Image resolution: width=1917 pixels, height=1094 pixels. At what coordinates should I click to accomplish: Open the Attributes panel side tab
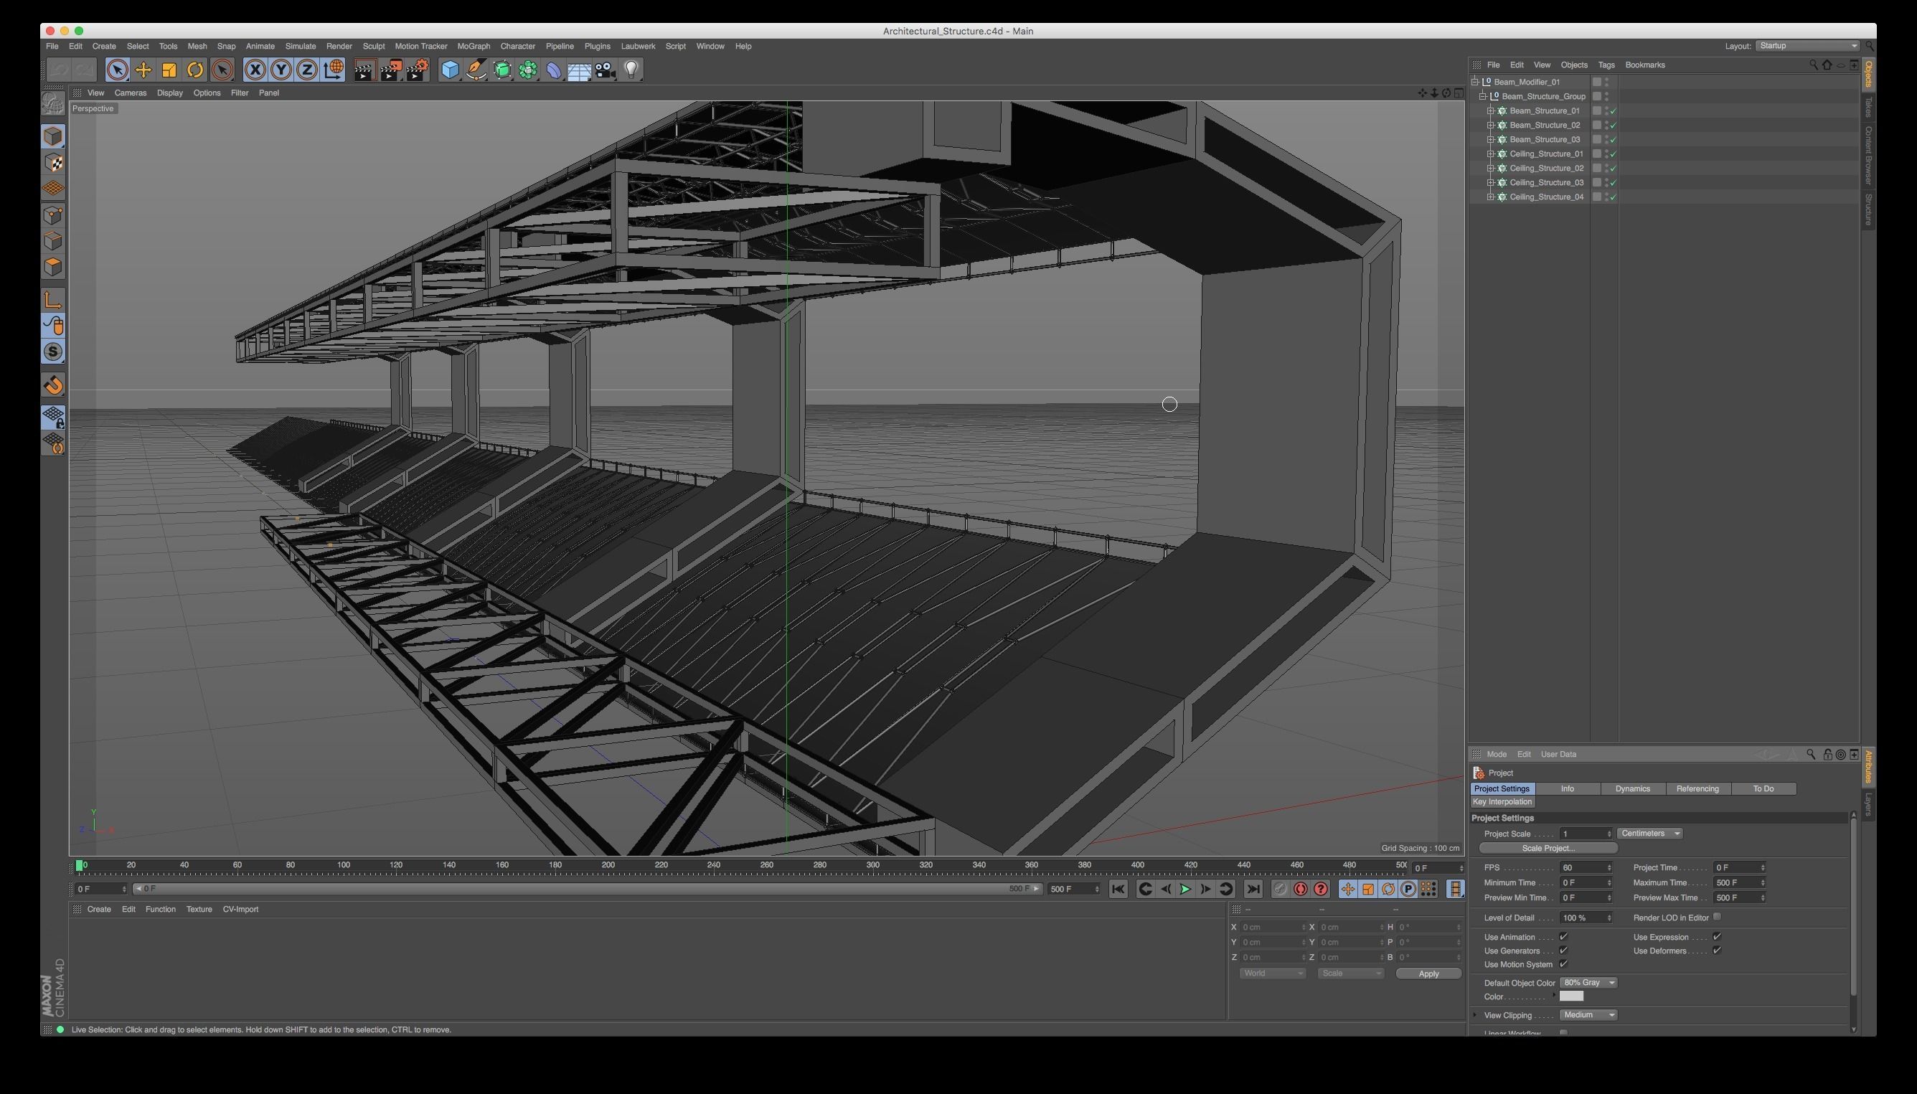tap(1867, 766)
